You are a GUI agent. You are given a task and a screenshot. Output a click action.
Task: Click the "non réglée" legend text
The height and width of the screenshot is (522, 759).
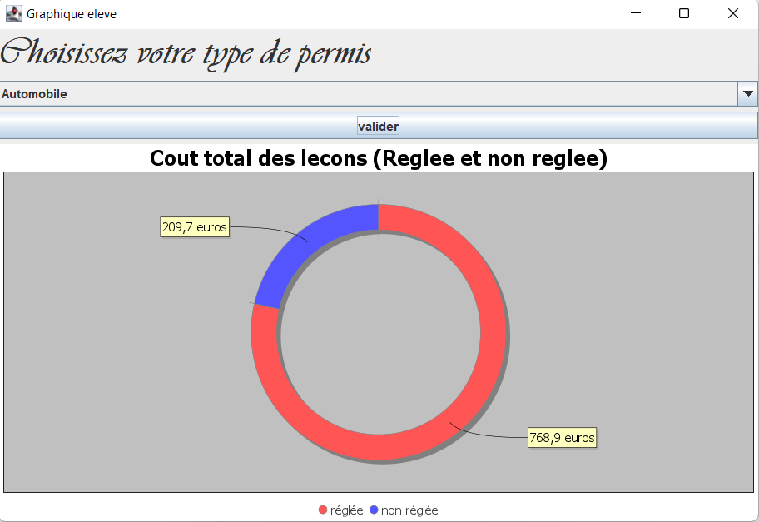(409, 510)
